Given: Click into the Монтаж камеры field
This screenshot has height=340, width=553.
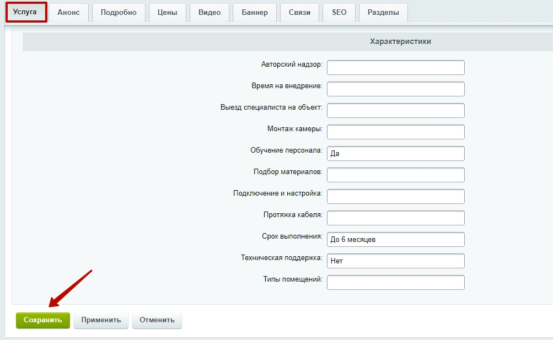Looking at the screenshot, I should click(x=395, y=132).
